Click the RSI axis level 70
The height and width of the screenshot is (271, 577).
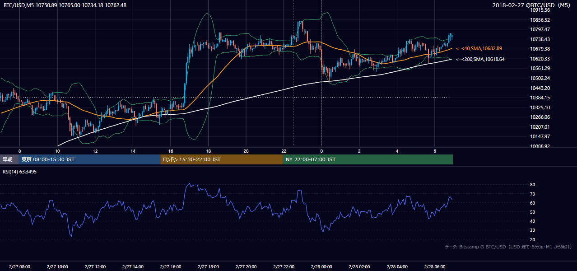click(x=532, y=194)
